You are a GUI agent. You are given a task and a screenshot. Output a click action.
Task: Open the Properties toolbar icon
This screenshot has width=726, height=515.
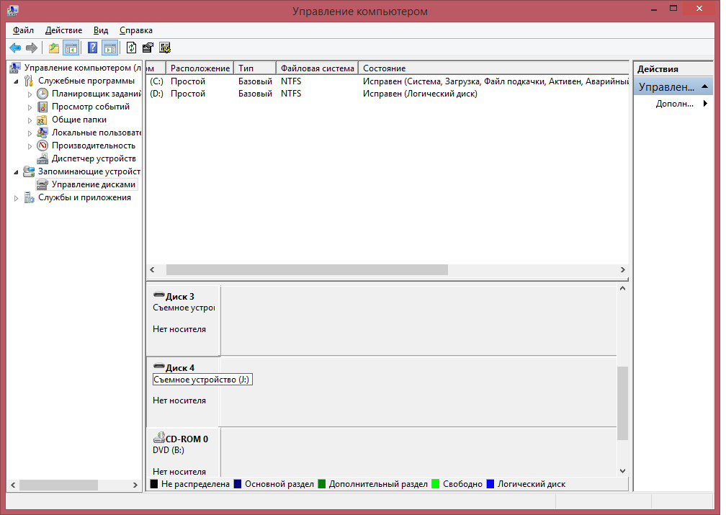click(148, 48)
